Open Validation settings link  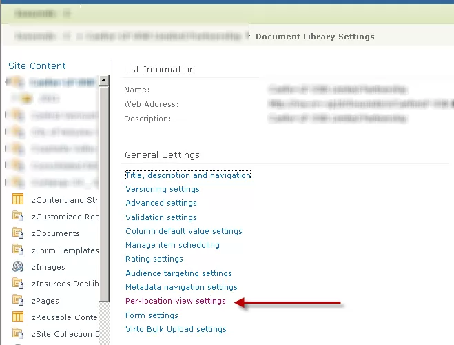[x=161, y=217]
